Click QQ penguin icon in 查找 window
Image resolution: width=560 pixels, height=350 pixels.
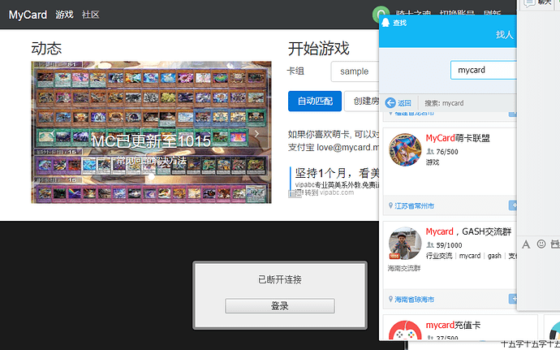tap(386, 23)
